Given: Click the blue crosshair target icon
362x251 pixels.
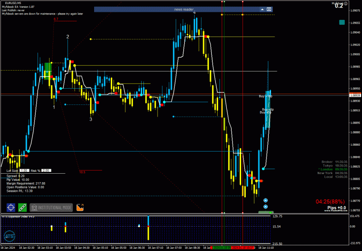Looking at the screenshot, I should [11, 208].
